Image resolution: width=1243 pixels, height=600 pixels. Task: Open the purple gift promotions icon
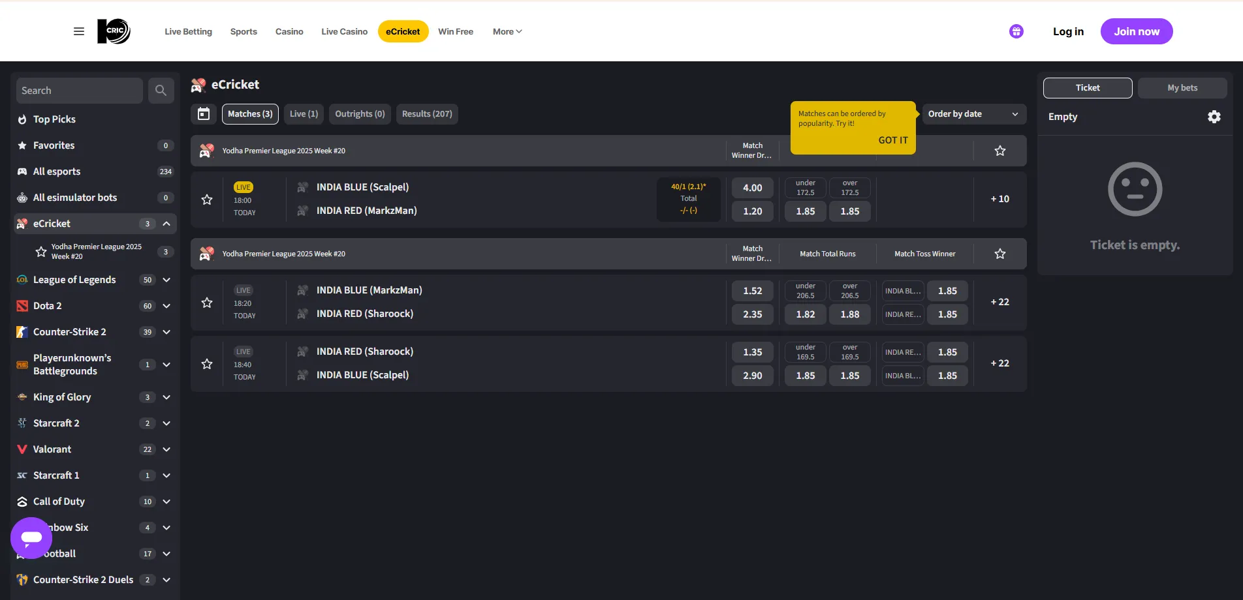[1016, 31]
